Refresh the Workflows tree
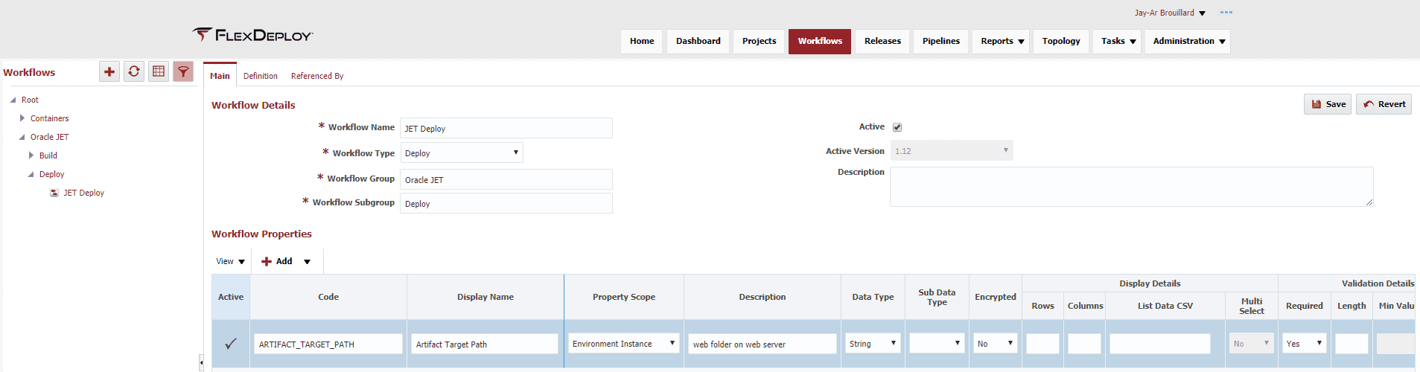The height and width of the screenshot is (372, 1420). (134, 71)
